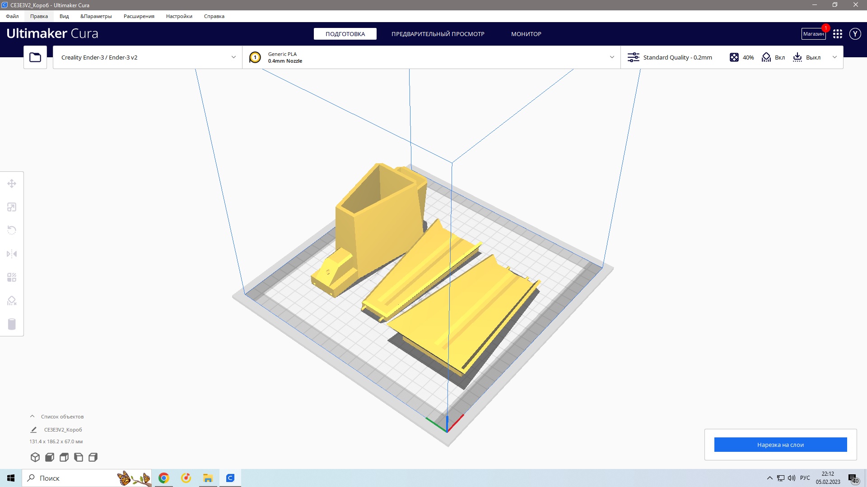The width and height of the screenshot is (867, 487).
Task: Open the application switcher grid icon
Action: pos(838,34)
